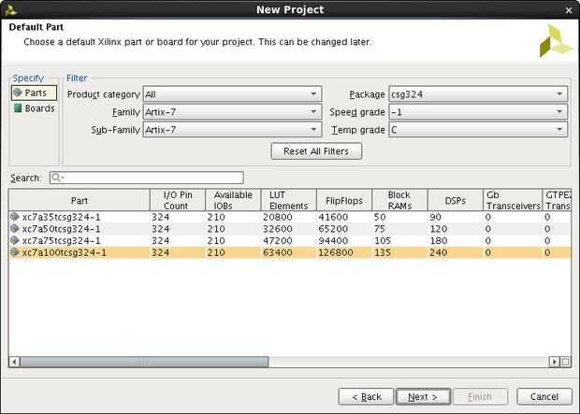
Task: Click LUT value 20800
Action: tap(278, 217)
